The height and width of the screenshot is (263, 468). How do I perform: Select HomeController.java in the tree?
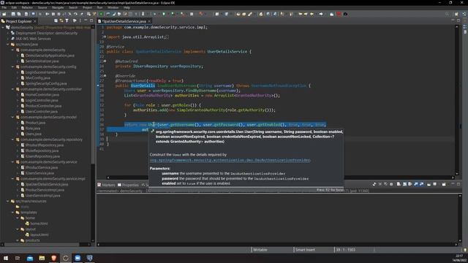click(42, 95)
